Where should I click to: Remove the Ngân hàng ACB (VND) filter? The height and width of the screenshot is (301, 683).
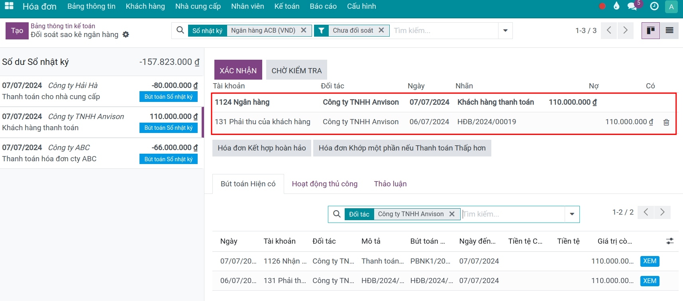[304, 30]
